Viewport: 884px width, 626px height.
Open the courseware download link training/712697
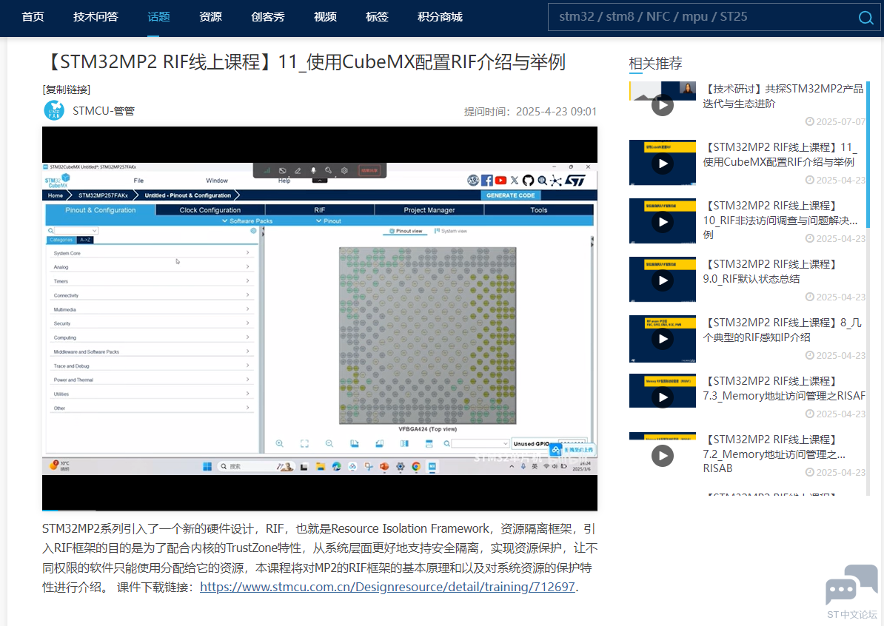[387, 587]
